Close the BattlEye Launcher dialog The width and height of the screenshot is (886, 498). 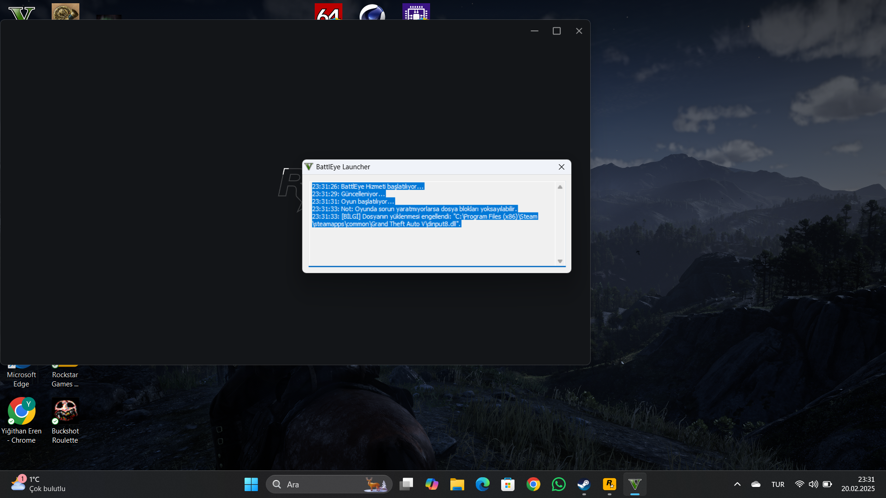[x=561, y=167]
